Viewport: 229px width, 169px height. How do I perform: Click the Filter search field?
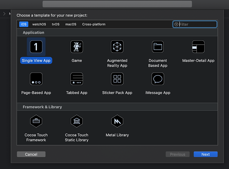pos(195,24)
